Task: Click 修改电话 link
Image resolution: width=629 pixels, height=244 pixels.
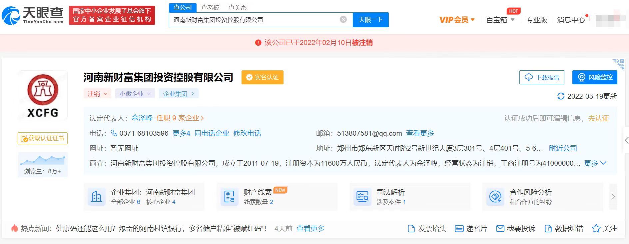Action: (x=247, y=133)
